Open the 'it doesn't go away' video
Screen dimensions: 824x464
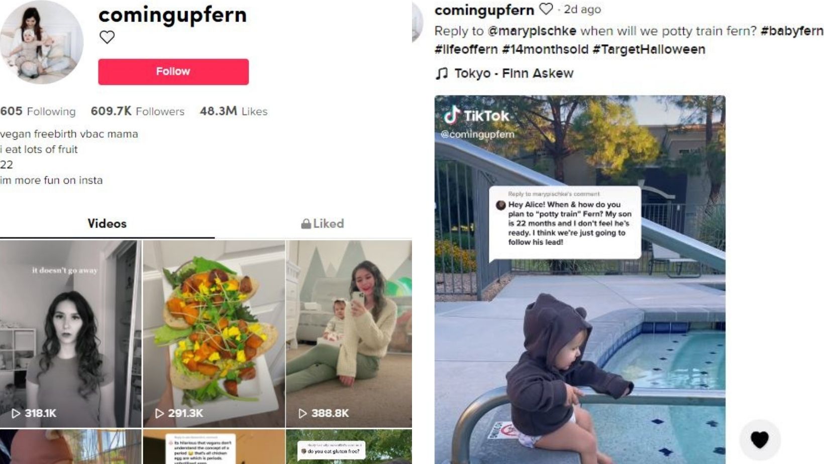tap(71, 334)
